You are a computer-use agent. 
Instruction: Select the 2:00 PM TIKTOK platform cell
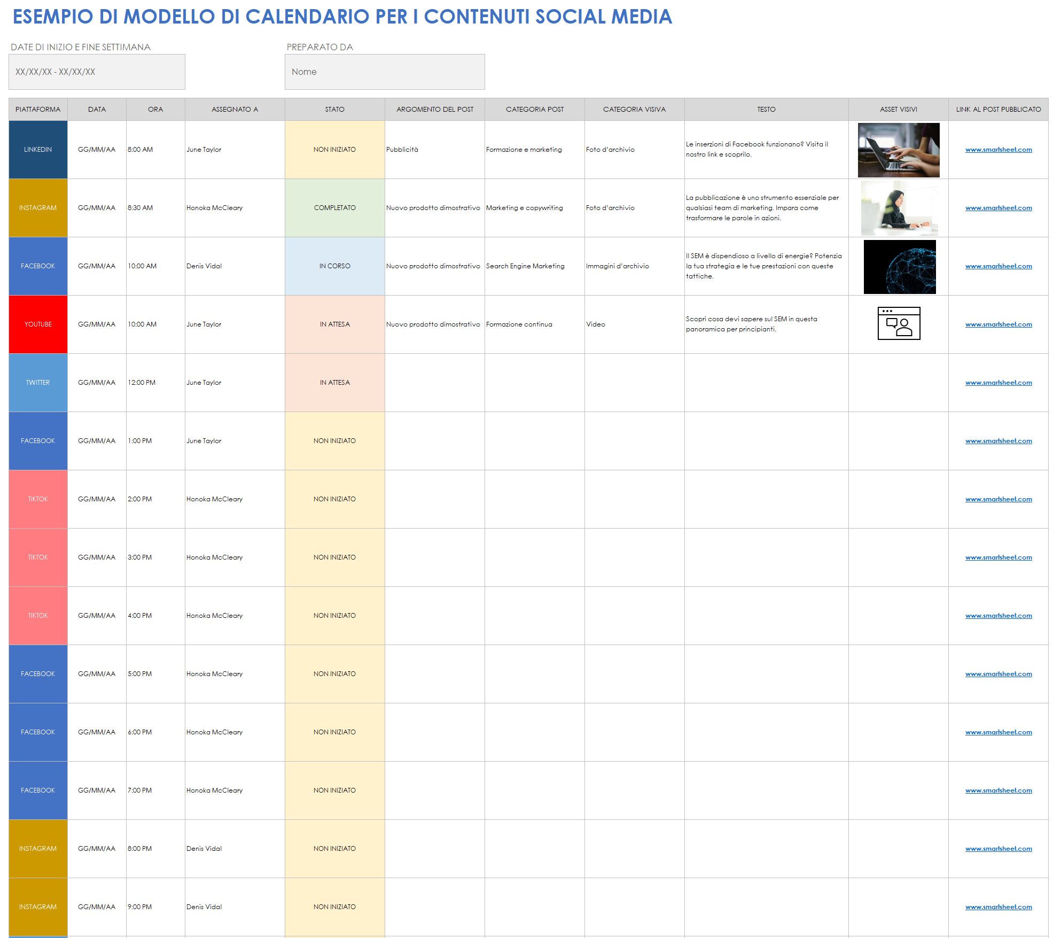pyautogui.click(x=38, y=499)
